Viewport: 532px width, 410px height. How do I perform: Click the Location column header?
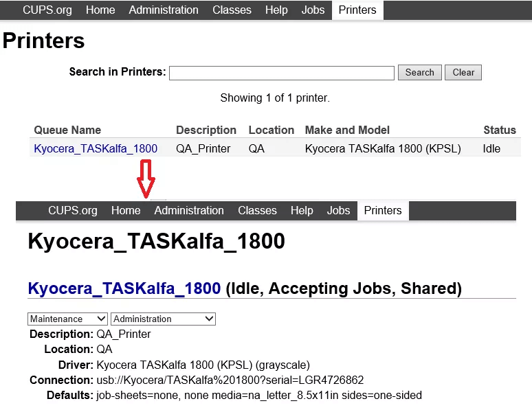[271, 130]
